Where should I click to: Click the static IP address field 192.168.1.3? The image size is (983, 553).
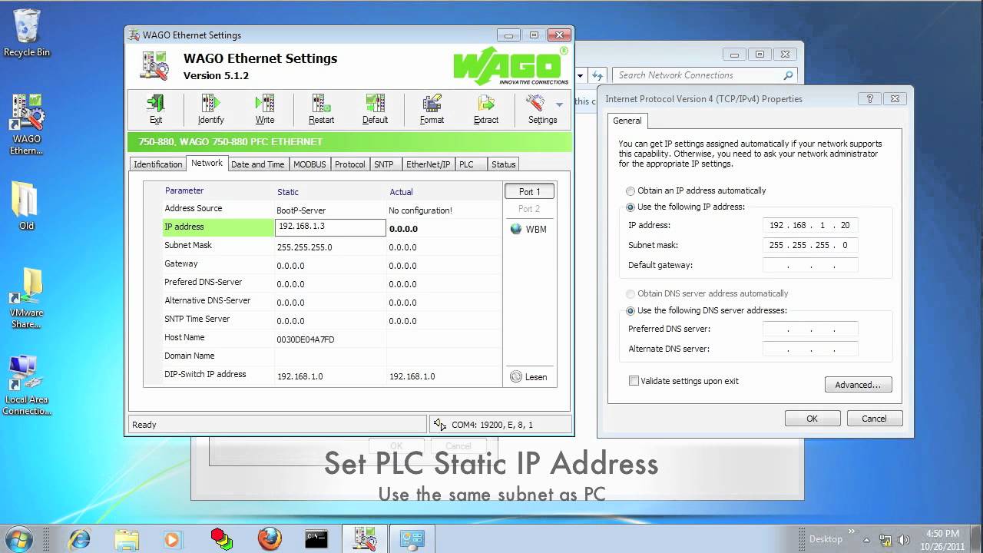330,227
